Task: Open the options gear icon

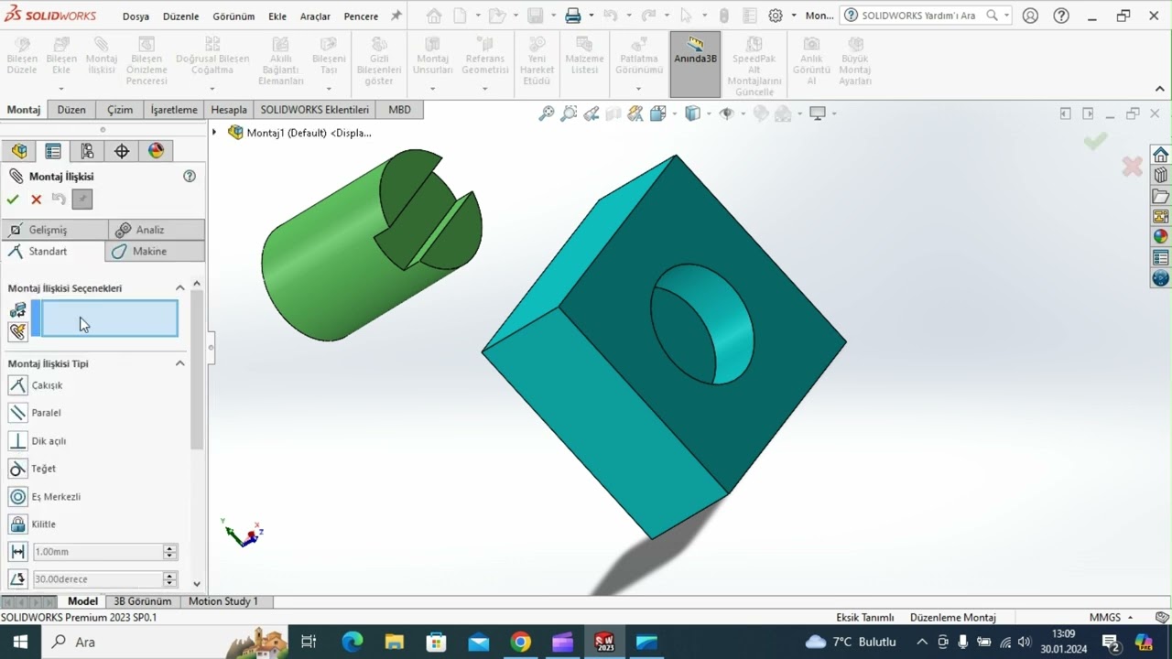Action: coord(776,16)
